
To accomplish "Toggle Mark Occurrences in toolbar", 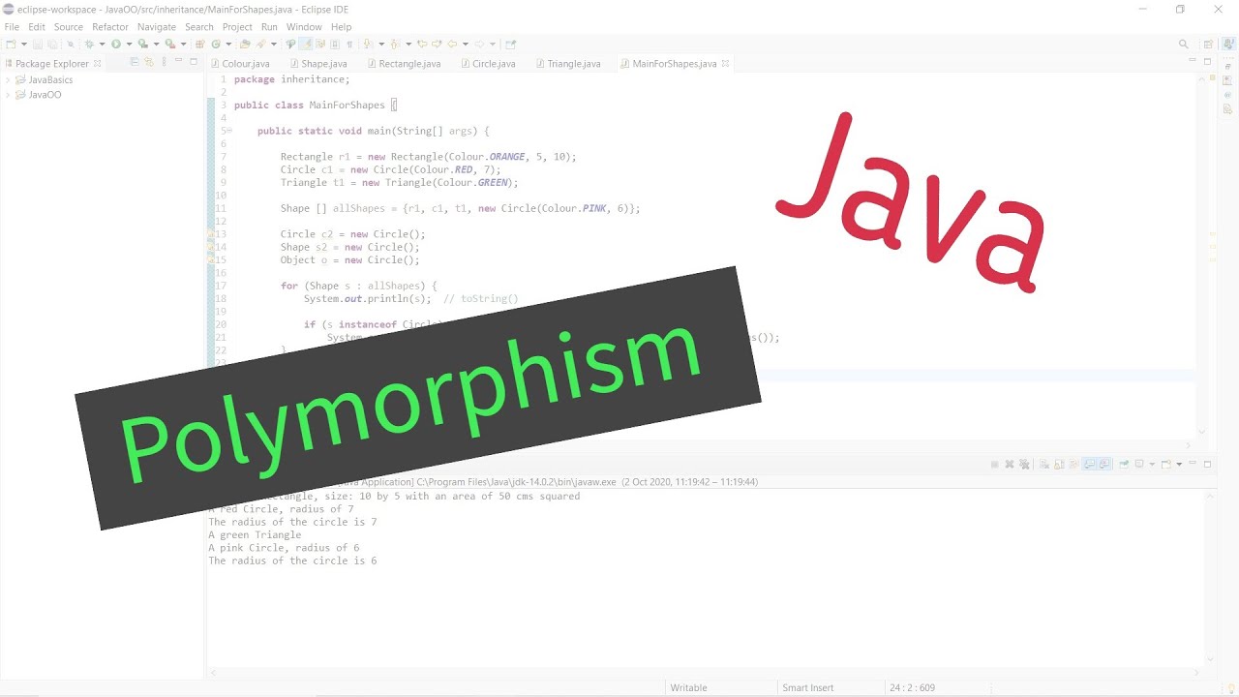I will click(304, 44).
